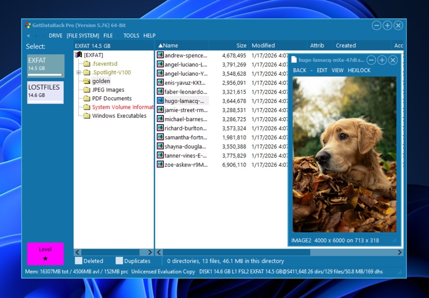Click the [EXFAT] root drive icon

tap(79, 55)
